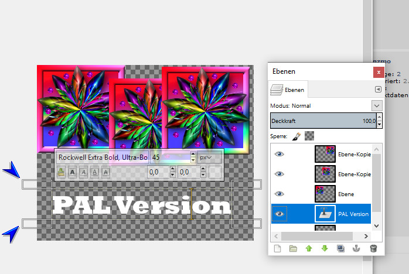409x274 pixels.
Task: Anchor the floating layer
Action: click(x=356, y=248)
